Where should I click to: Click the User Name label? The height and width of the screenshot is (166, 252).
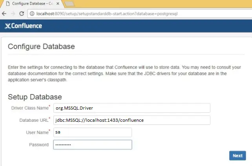click(38, 132)
